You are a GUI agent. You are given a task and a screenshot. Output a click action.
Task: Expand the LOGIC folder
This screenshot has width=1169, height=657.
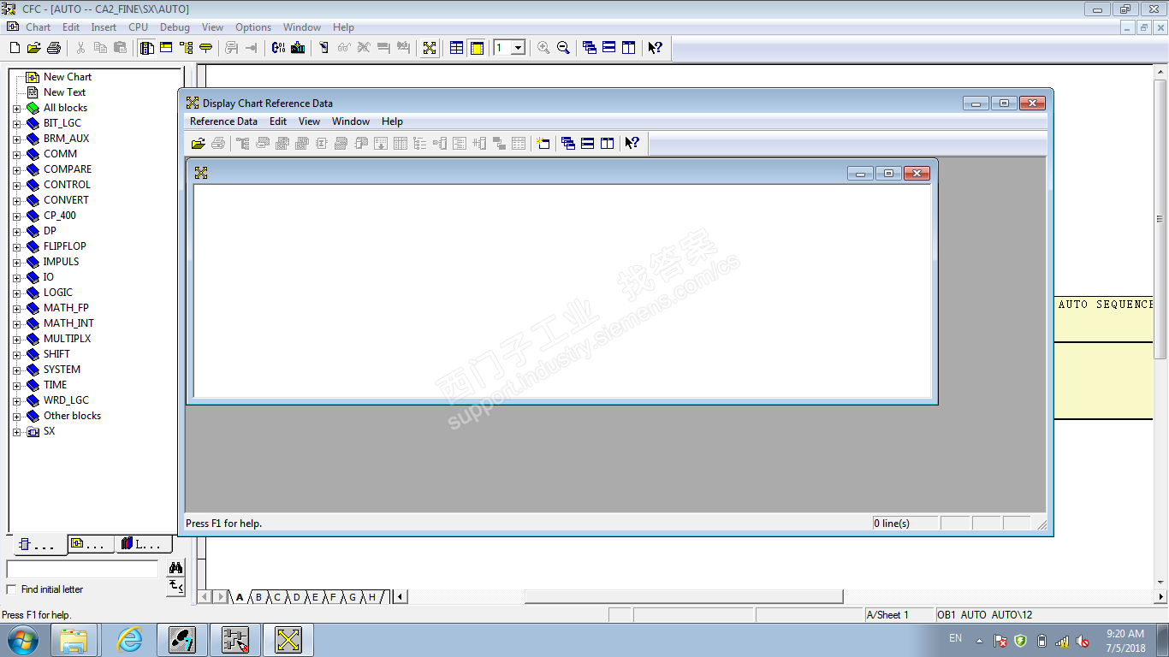[x=16, y=293]
